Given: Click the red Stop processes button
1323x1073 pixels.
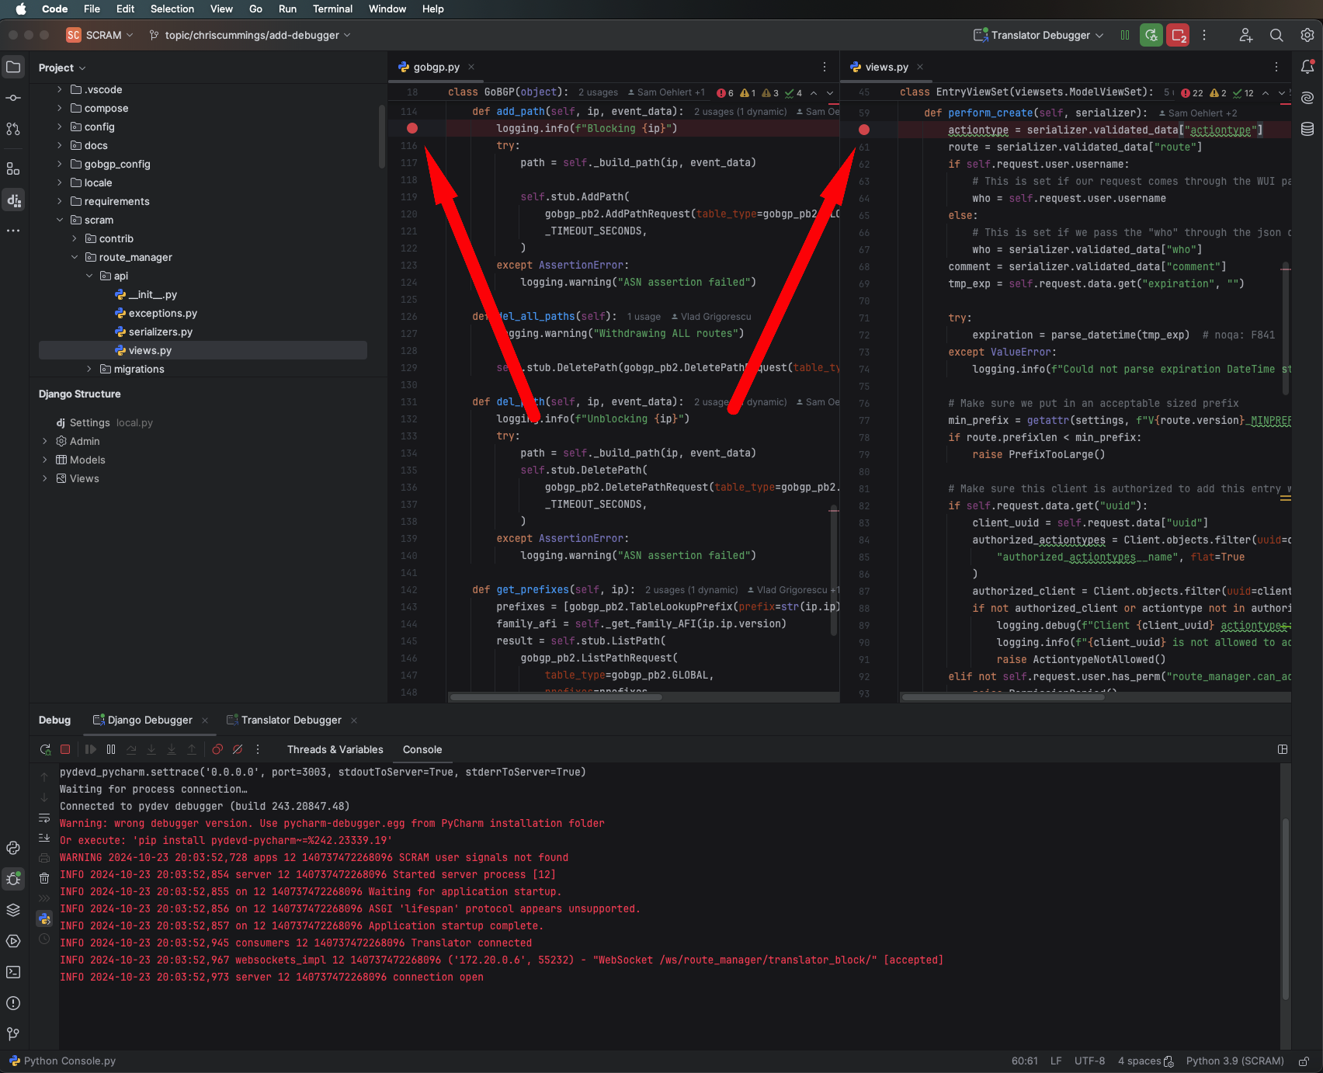Looking at the screenshot, I should (1178, 35).
